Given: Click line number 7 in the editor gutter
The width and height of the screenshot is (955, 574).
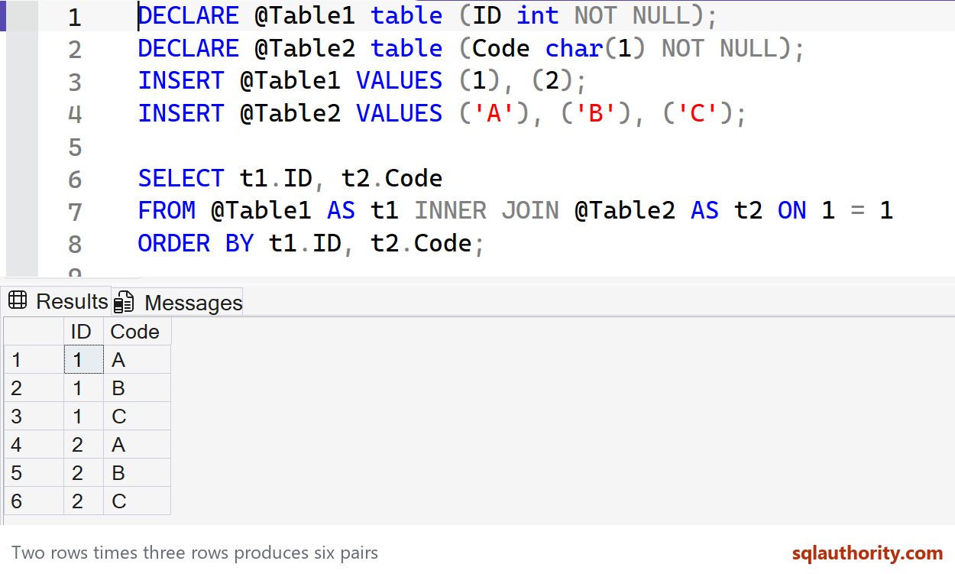Looking at the screenshot, I should pyautogui.click(x=74, y=212).
